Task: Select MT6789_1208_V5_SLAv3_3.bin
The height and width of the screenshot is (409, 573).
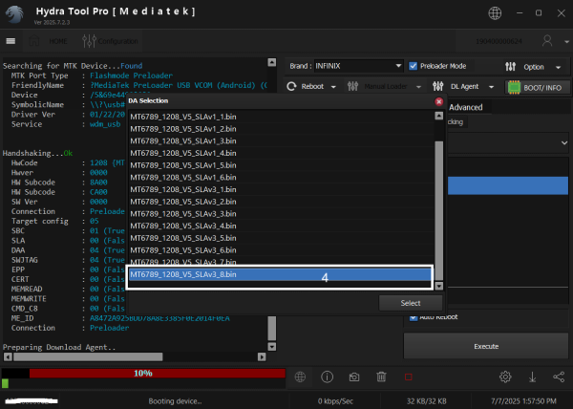Action: [x=282, y=214]
